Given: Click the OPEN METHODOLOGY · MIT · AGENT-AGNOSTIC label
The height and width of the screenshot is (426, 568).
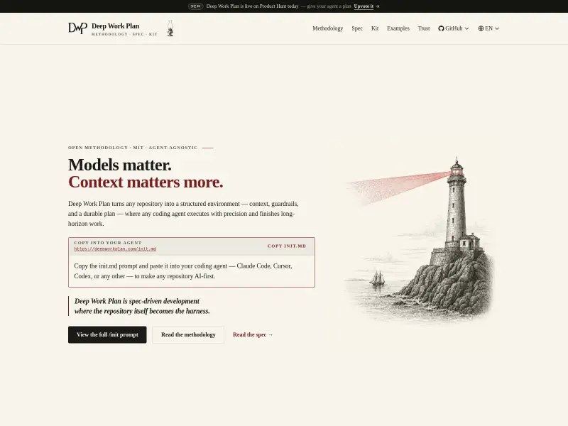Looking at the screenshot, I should pyautogui.click(x=133, y=148).
